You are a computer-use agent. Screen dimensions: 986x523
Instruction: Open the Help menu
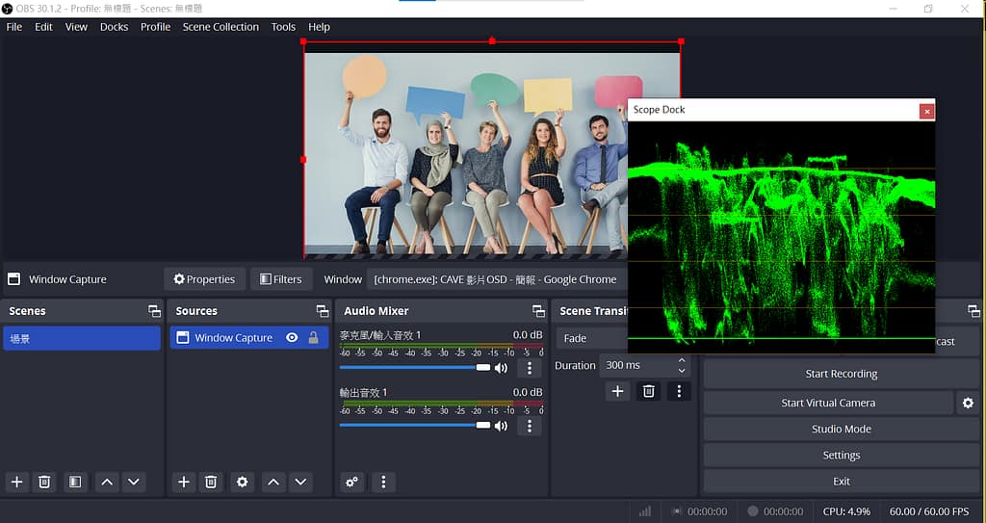click(x=319, y=27)
